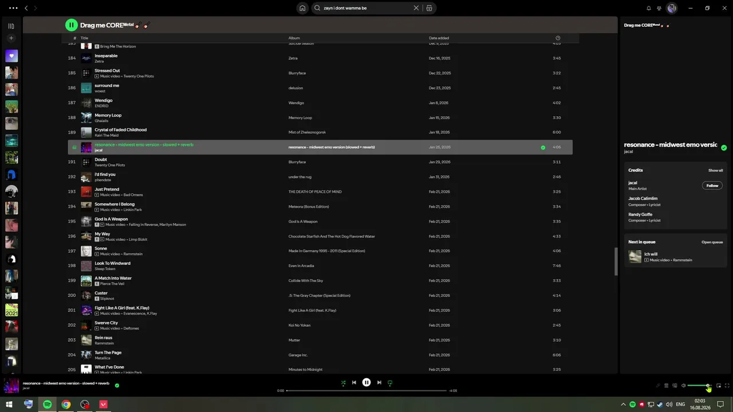
Task: Skip to the previous track
Action: pyautogui.click(x=354, y=383)
